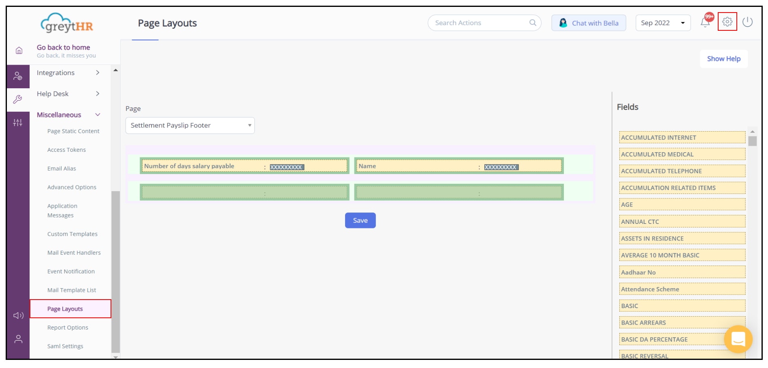Open the Settlement Payslip Footer page dropdown

pos(190,126)
